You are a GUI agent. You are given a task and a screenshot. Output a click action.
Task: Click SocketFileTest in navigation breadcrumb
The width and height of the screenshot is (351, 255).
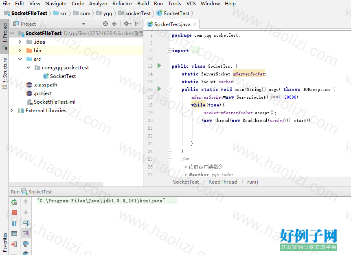(x=26, y=13)
